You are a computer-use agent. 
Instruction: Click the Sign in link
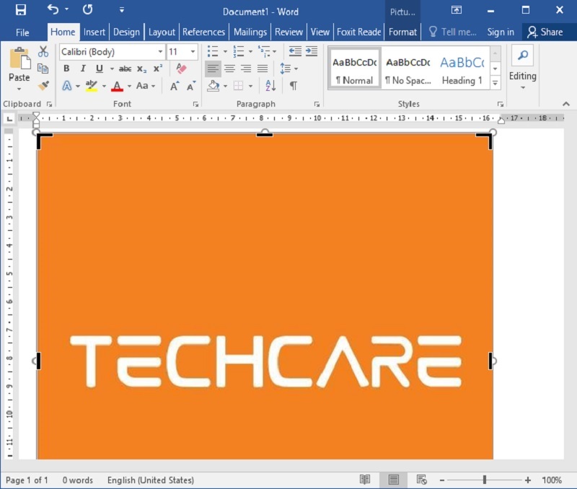pos(501,32)
